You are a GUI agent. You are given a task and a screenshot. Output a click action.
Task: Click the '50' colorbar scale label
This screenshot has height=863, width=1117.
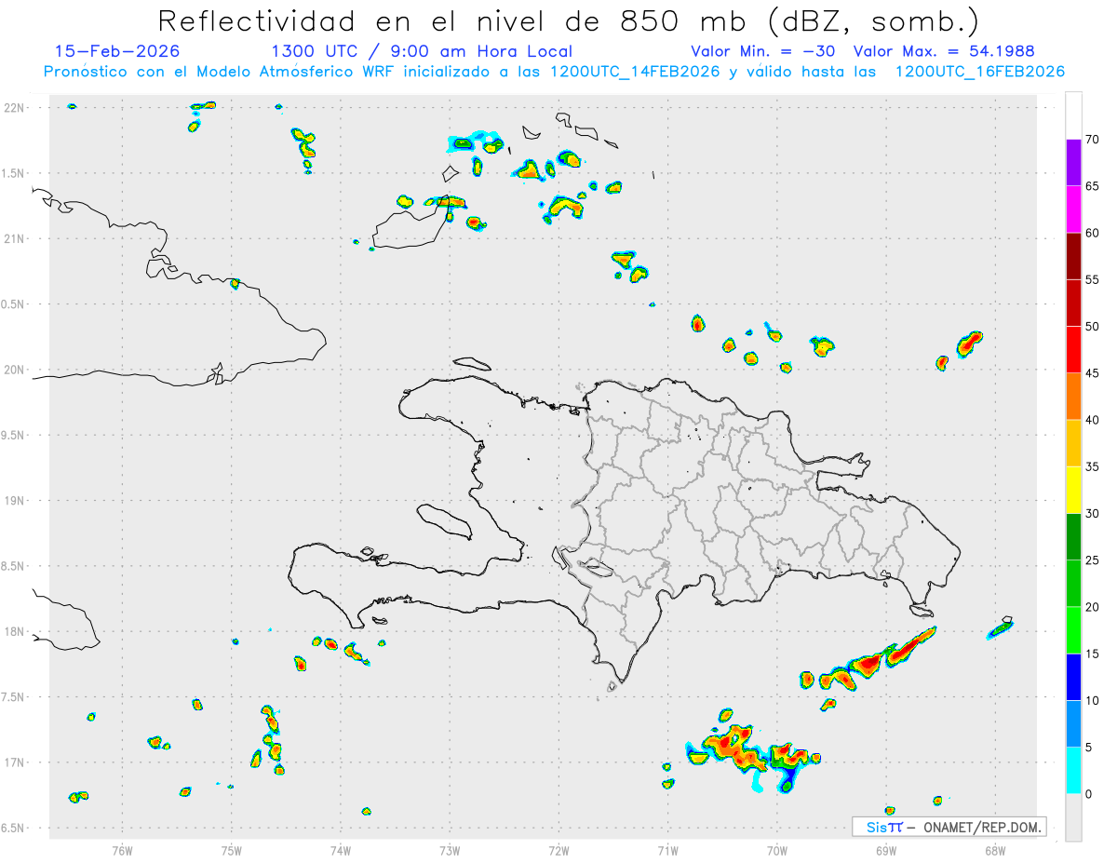pyautogui.click(x=1093, y=327)
